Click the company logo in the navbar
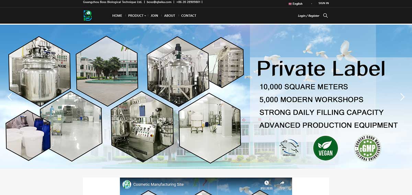 88,15
